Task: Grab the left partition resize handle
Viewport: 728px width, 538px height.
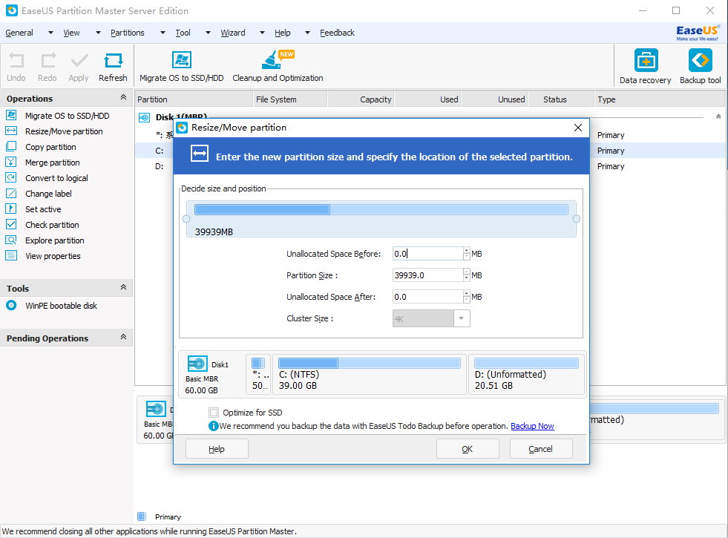Action: click(186, 219)
